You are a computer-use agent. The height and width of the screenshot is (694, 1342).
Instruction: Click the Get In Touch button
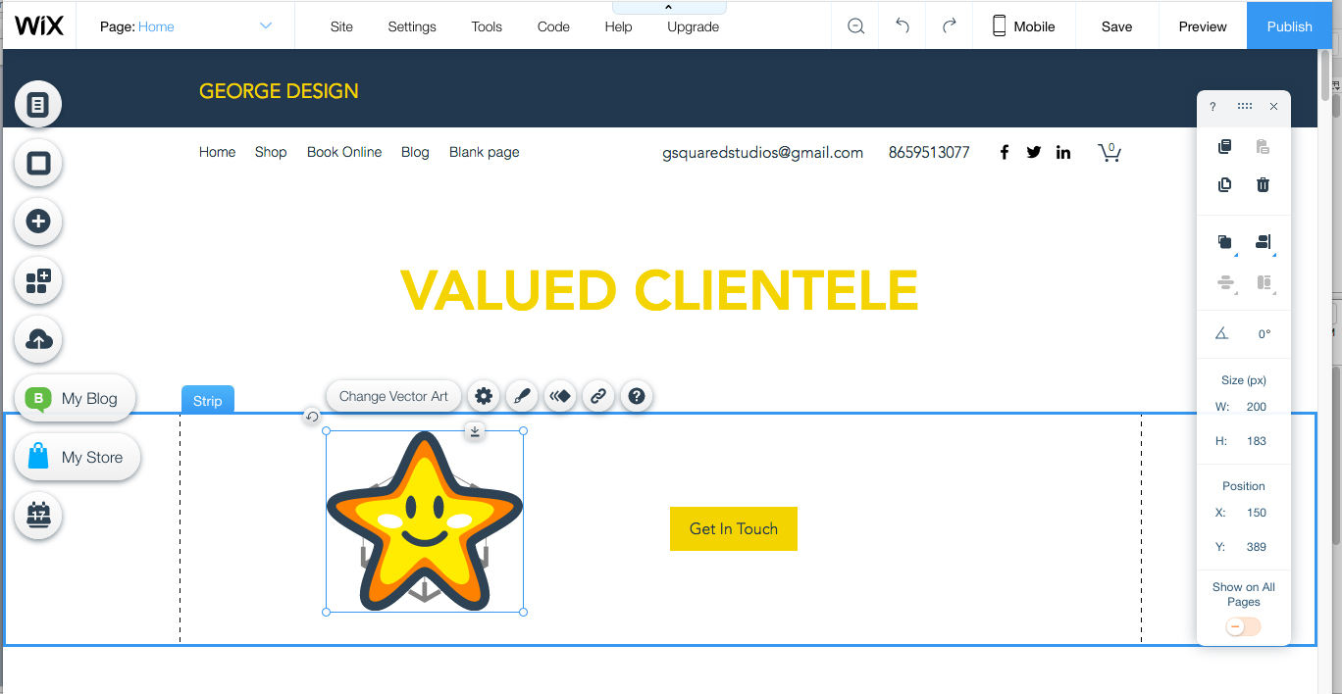733,528
